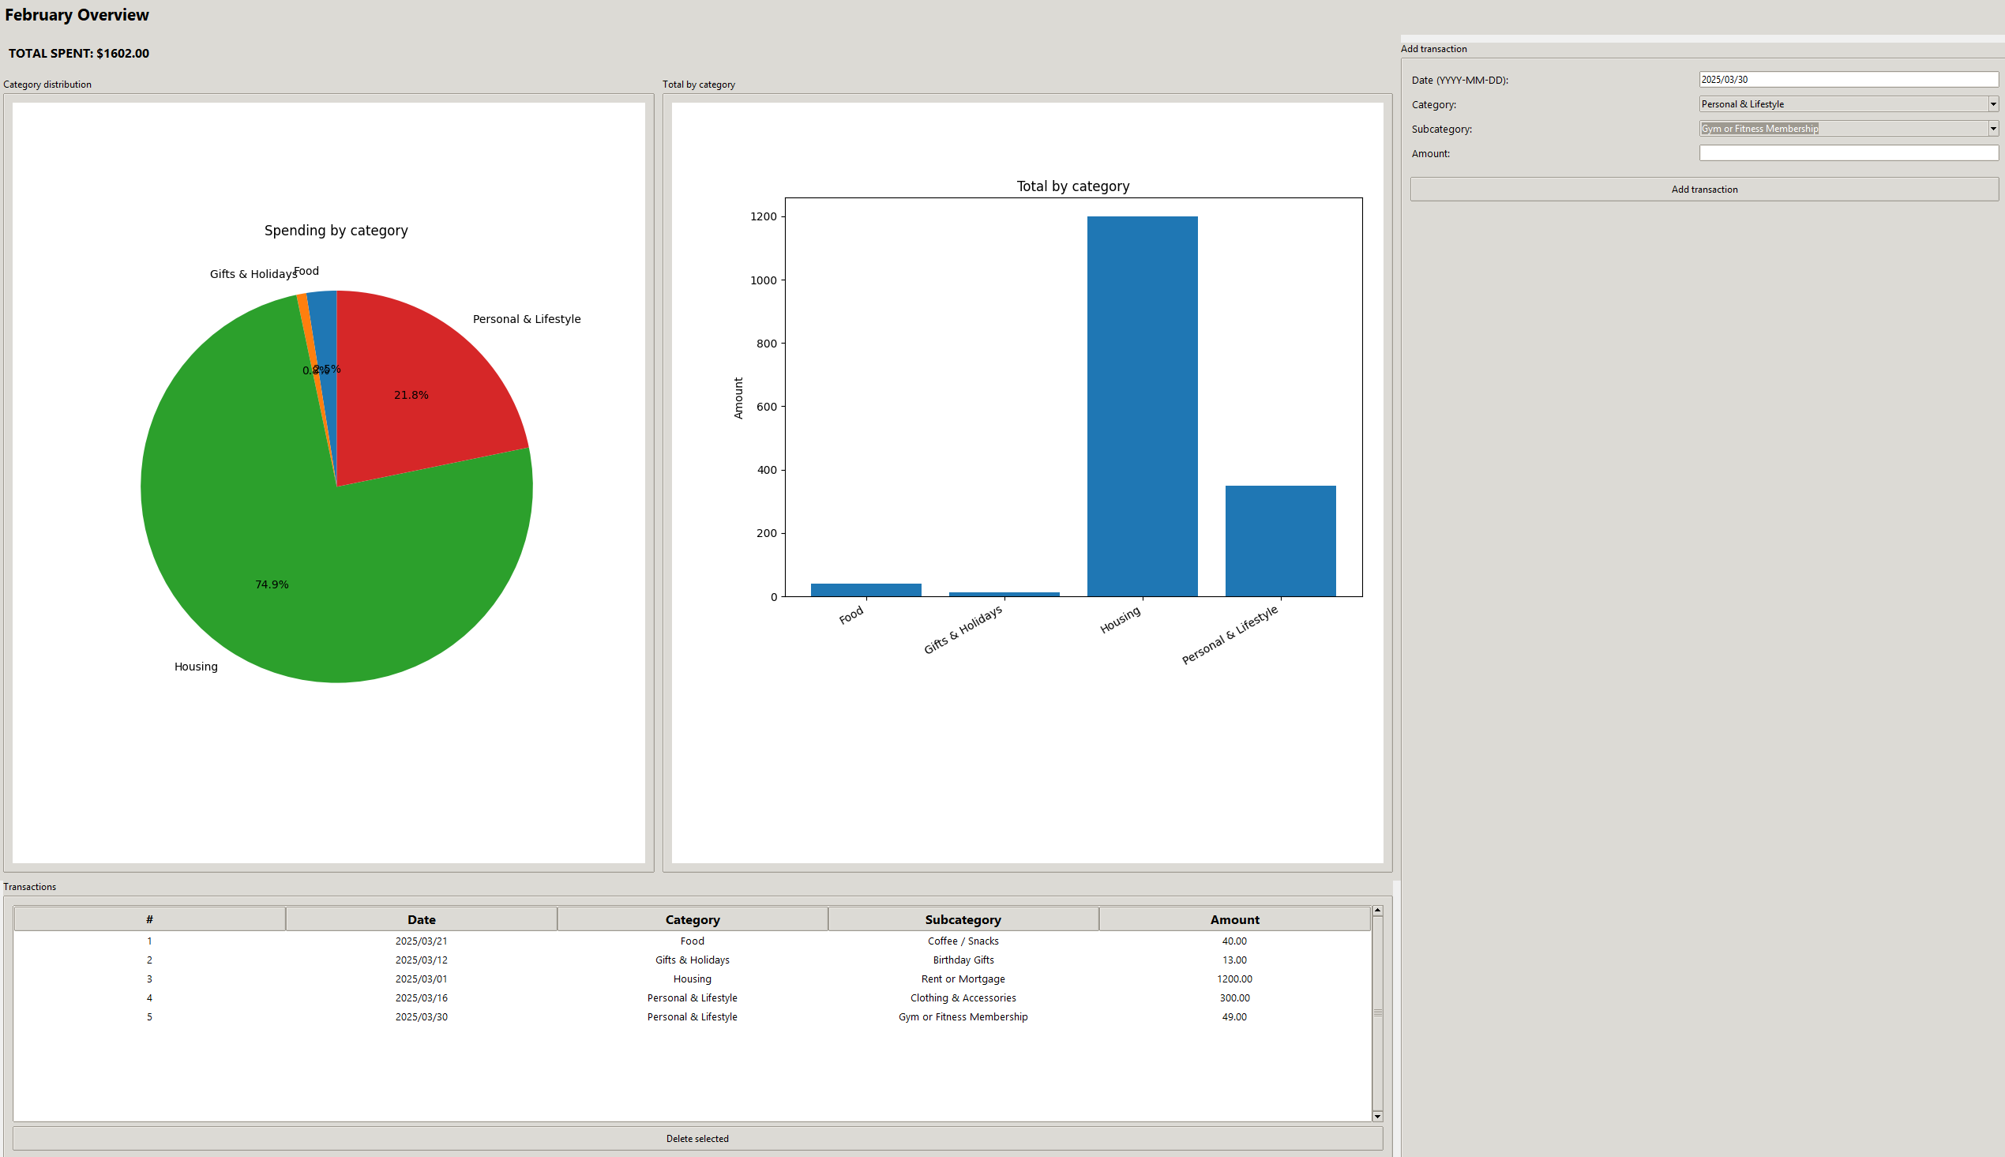
Task: Focus the Amount input field
Action: point(1848,153)
